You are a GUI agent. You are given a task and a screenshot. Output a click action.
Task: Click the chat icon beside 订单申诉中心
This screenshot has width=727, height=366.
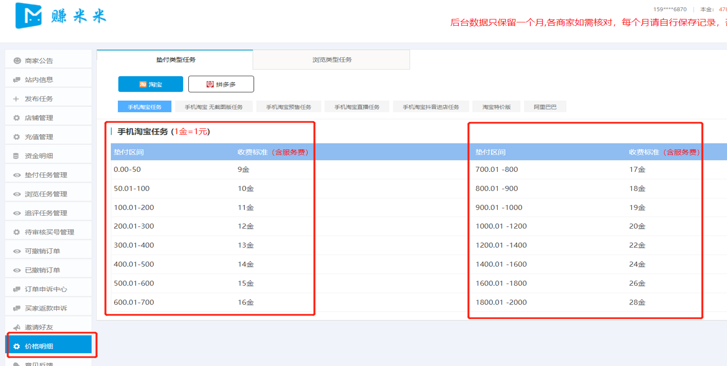point(17,289)
